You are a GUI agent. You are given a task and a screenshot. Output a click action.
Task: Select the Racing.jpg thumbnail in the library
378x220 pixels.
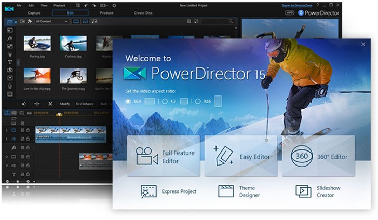click(x=37, y=44)
